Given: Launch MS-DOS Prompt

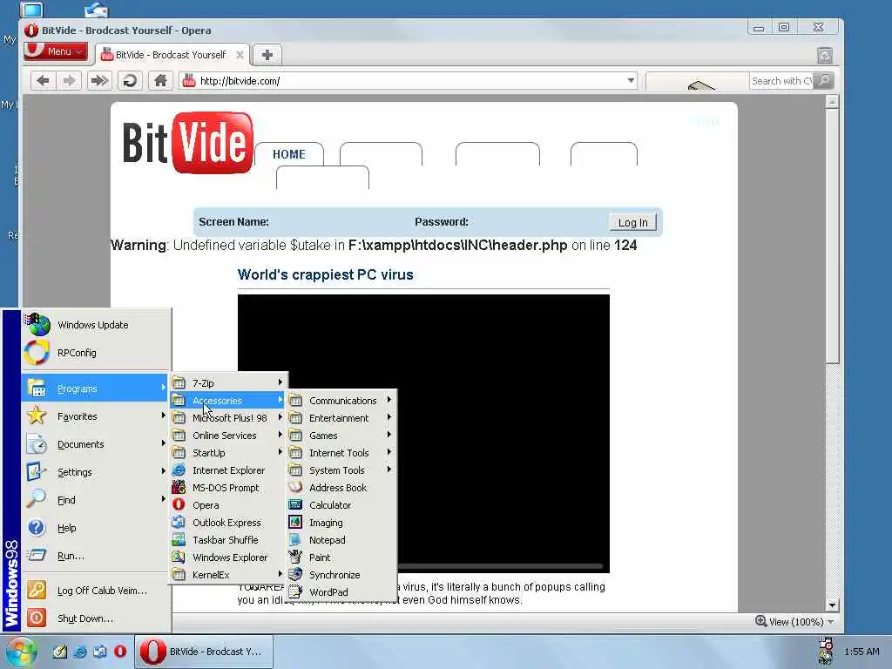Looking at the screenshot, I should [x=227, y=488].
